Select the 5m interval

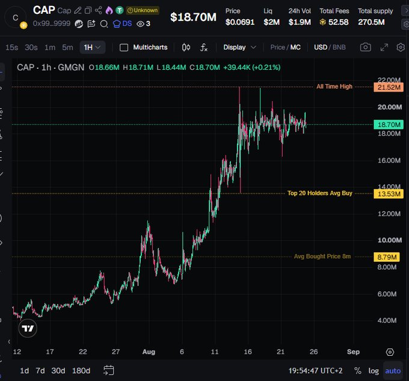[x=67, y=48]
